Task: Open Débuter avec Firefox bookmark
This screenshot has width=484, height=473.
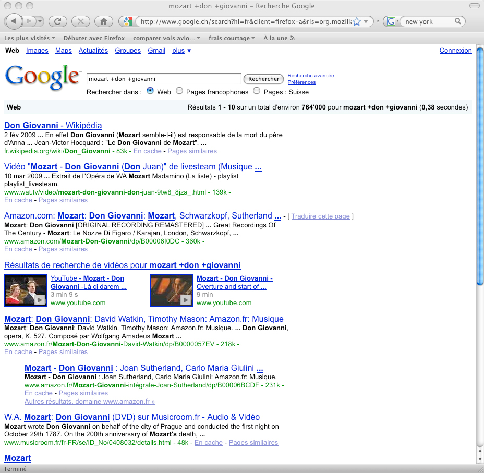Action: pos(94,38)
